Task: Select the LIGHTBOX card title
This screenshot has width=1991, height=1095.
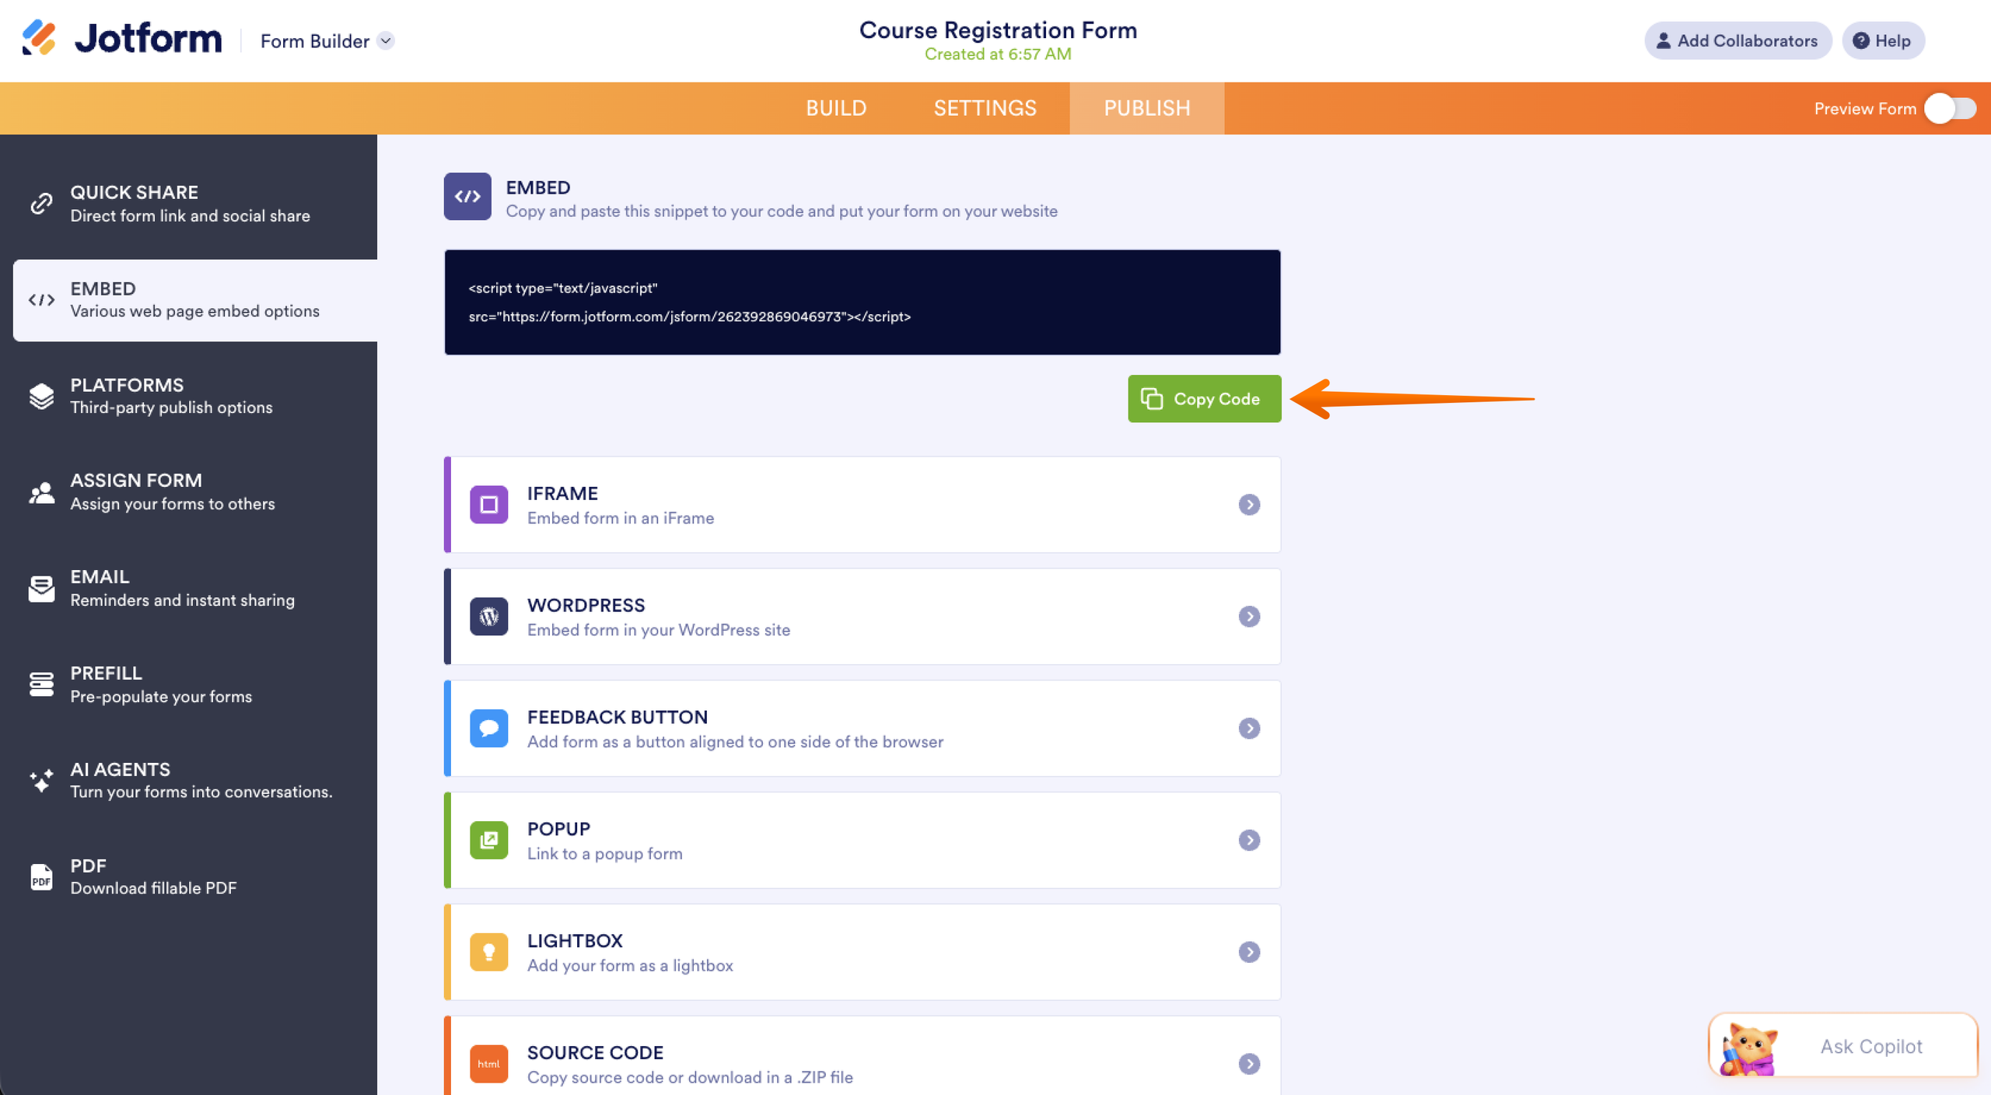Action: click(x=575, y=942)
